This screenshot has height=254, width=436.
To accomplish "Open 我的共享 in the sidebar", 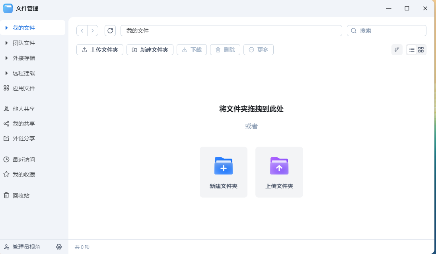I will pyautogui.click(x=23, y=124).
